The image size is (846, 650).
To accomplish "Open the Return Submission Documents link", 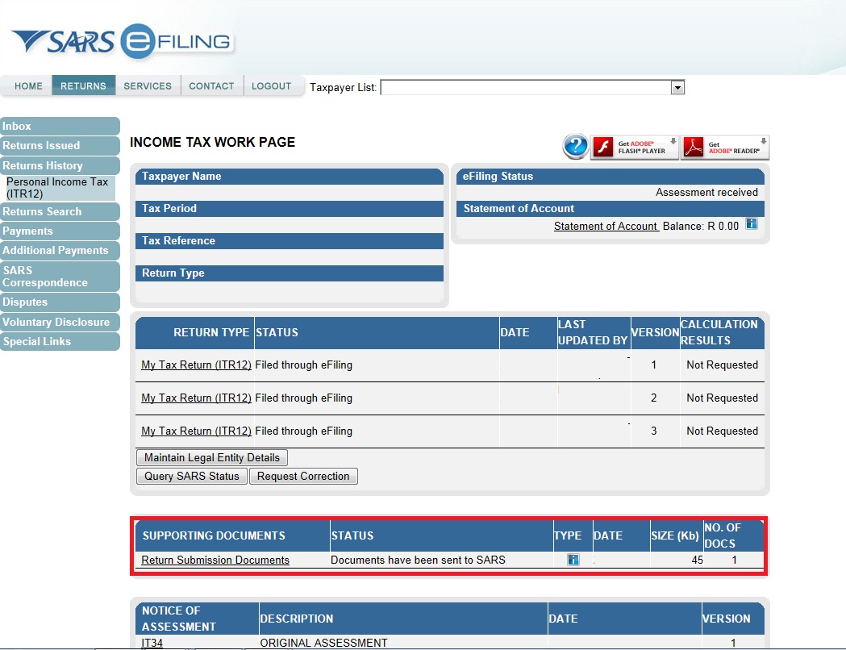I will click(x=215, y=560).
